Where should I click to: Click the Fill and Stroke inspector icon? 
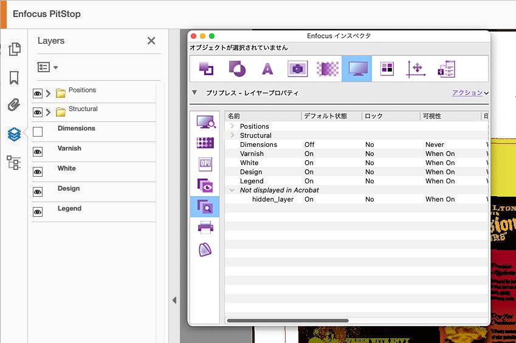(237, 69)
